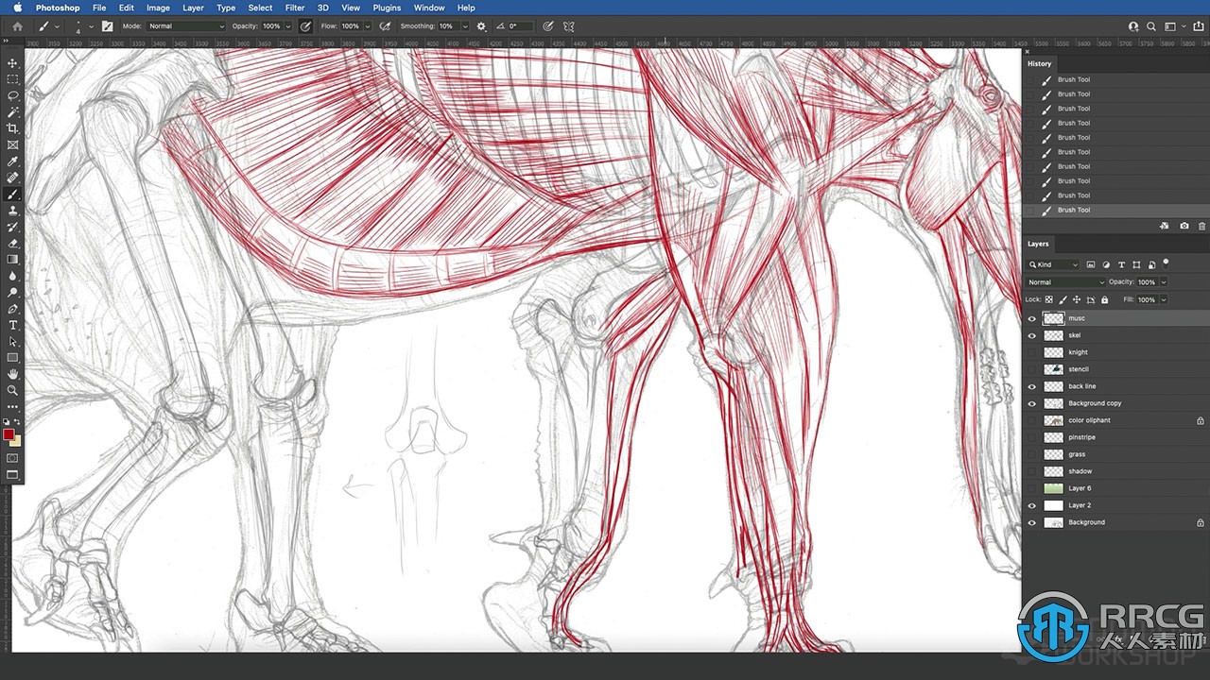Viewport: 1210px width, 680px height.
Task: Hide the musc layer
Action: point(1031,318)
